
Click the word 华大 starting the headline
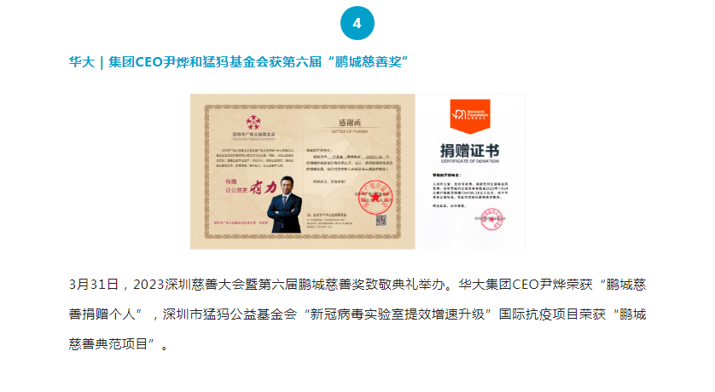click(82, 61)
